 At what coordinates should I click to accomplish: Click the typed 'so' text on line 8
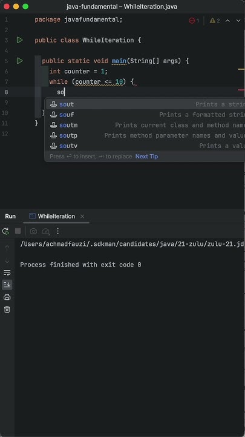pyautogui.click(x=60, y=92)
